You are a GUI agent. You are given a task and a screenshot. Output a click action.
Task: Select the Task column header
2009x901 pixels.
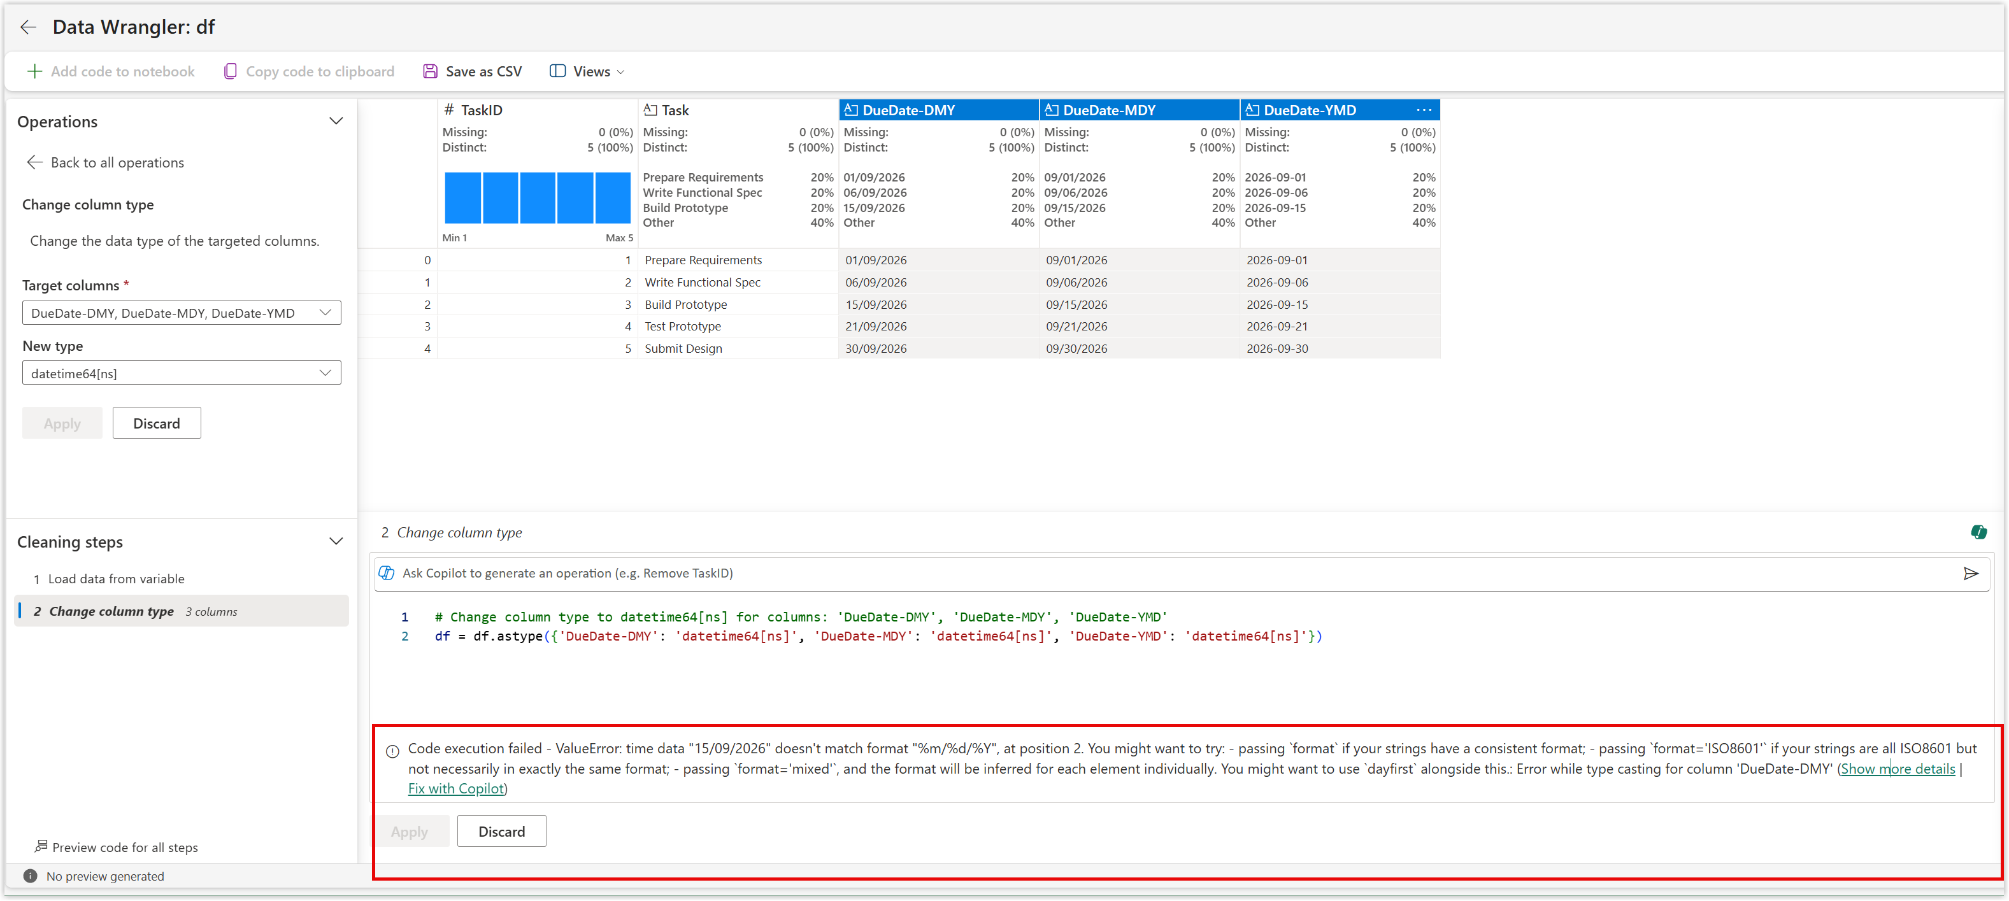738,110
